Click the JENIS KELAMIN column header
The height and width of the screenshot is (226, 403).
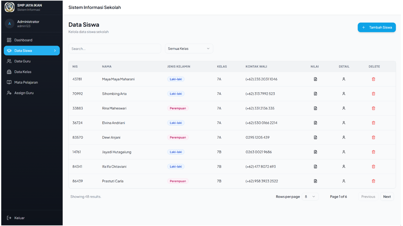[179, 67]
